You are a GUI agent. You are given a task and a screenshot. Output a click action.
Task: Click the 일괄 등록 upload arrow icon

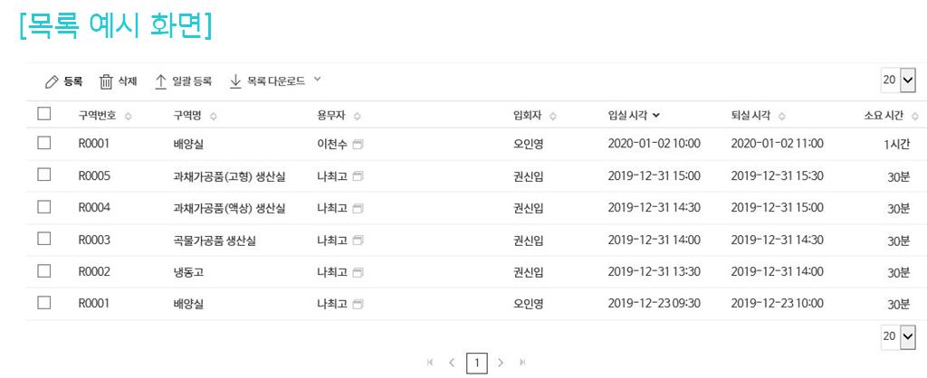pyautogui.click(x=161, y=81)
